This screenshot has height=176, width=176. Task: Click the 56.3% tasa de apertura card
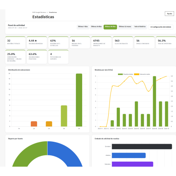(x=166, y=42)
